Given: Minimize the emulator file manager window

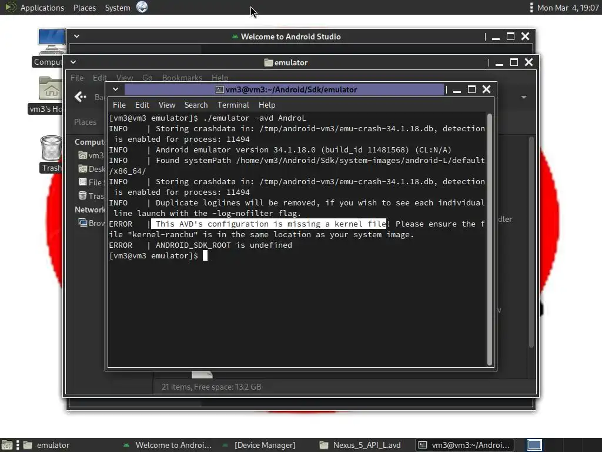Looking at the screenshot, I should 499,62.
